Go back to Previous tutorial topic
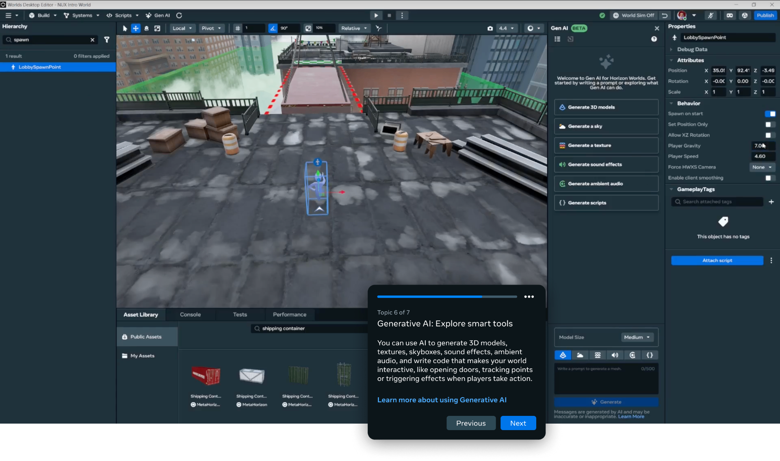This screenshot has width=780, height=461. point(471,423)
